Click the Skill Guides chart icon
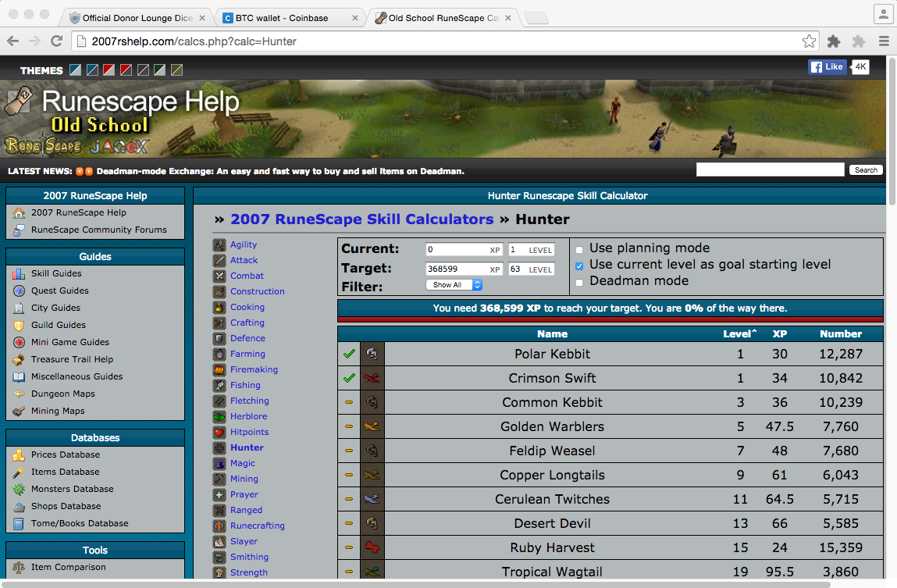The height and width of the screenshot is (588, 897). 19,273
